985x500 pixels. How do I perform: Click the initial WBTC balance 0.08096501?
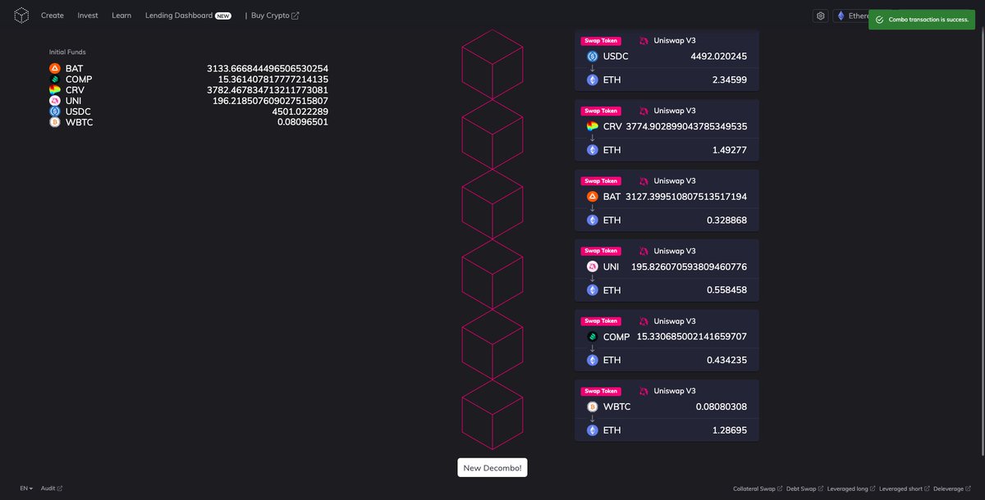tap(303, 122)
